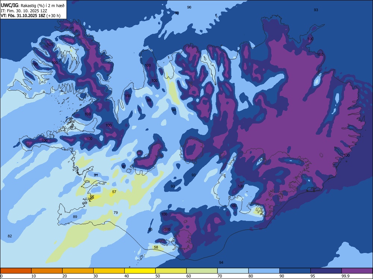Click the 'IT: Fim. 30. 10. 2025 12Z' line
The image size is (373, 279).
23,11
